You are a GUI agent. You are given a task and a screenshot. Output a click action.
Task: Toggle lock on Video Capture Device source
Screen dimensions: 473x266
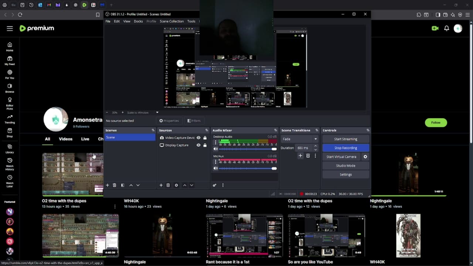point(205,138)
